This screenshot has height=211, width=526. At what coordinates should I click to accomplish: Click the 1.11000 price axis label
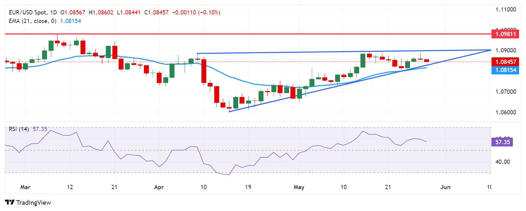pos(506,10)
